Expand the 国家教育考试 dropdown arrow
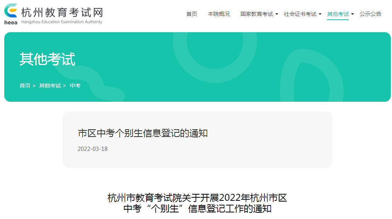The height and width of the screenshot is (219, 392). click(x=277, y=14)
